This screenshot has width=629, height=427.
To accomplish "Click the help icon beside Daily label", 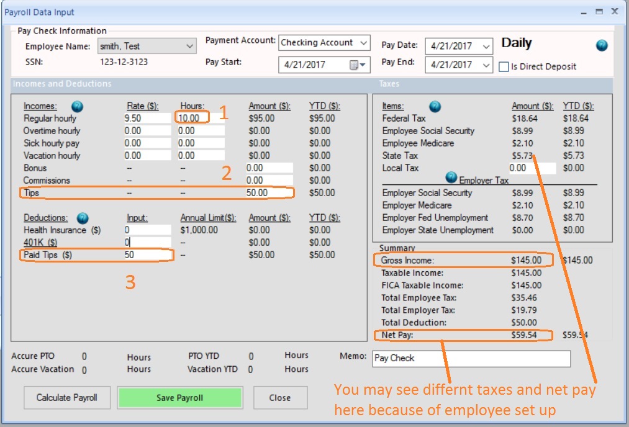I will (601, 45).
